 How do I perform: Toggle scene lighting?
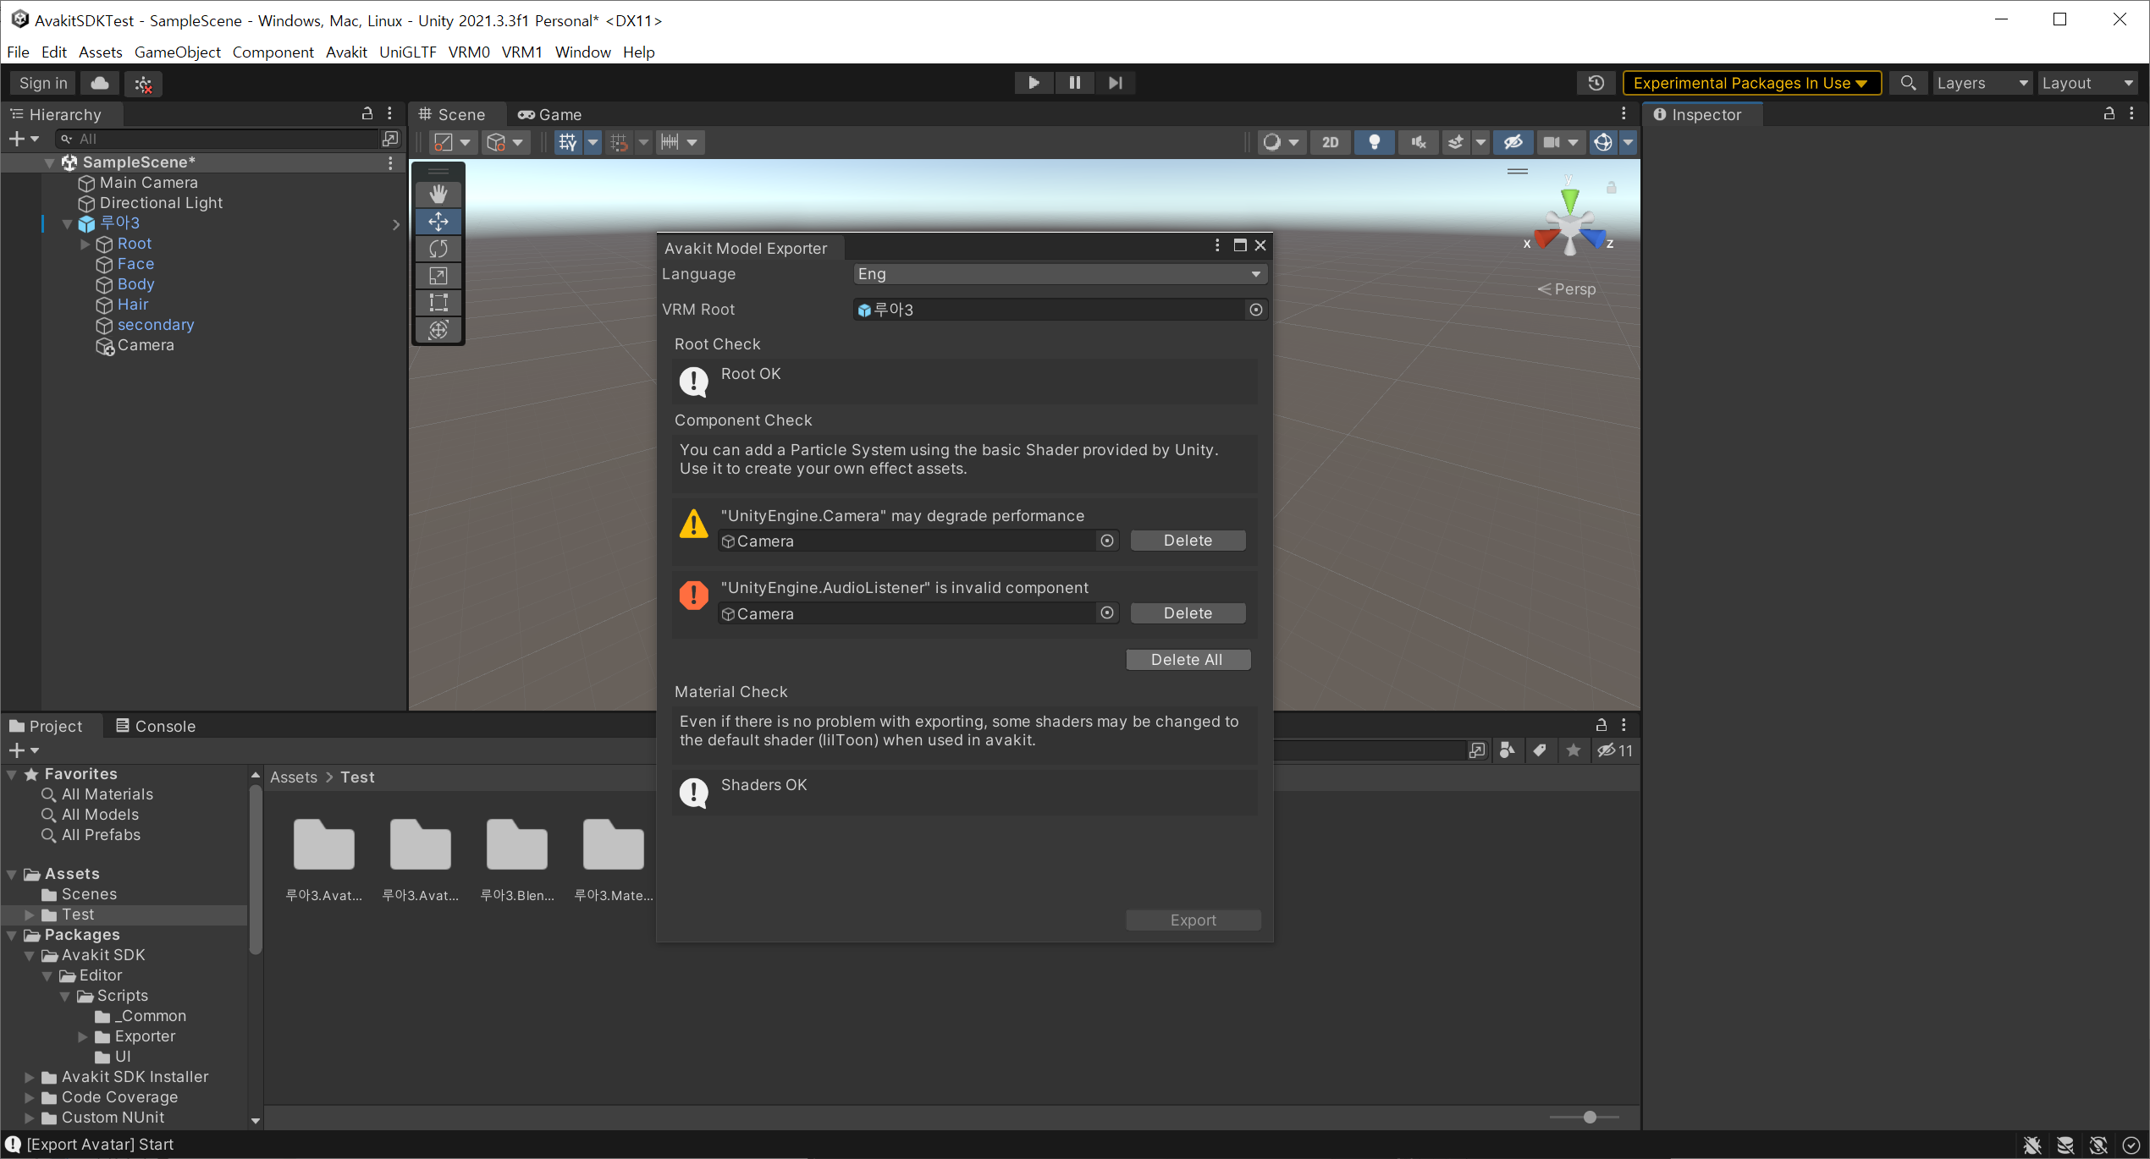pos(1374,142)
